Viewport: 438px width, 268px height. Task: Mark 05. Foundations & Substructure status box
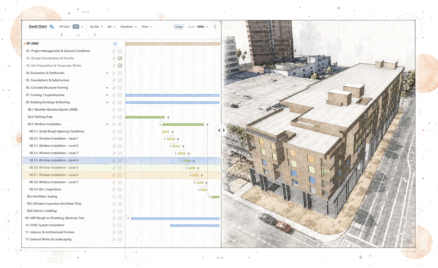click(120, 80)
